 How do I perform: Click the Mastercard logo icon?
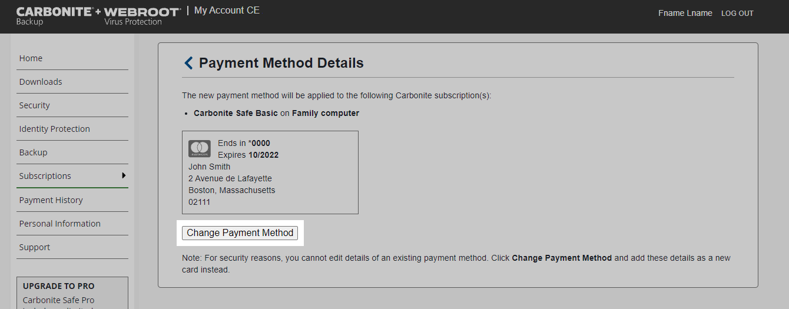coord(199,148)
